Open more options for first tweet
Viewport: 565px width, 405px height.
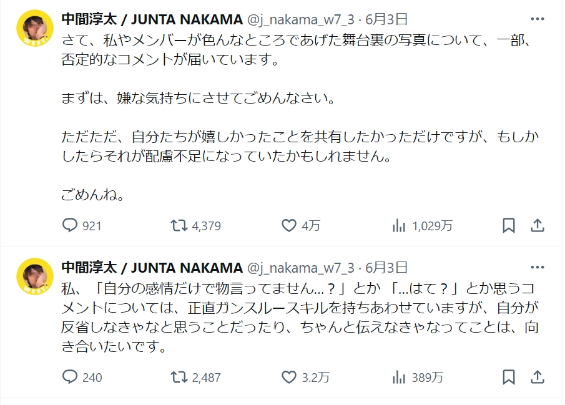536,19
